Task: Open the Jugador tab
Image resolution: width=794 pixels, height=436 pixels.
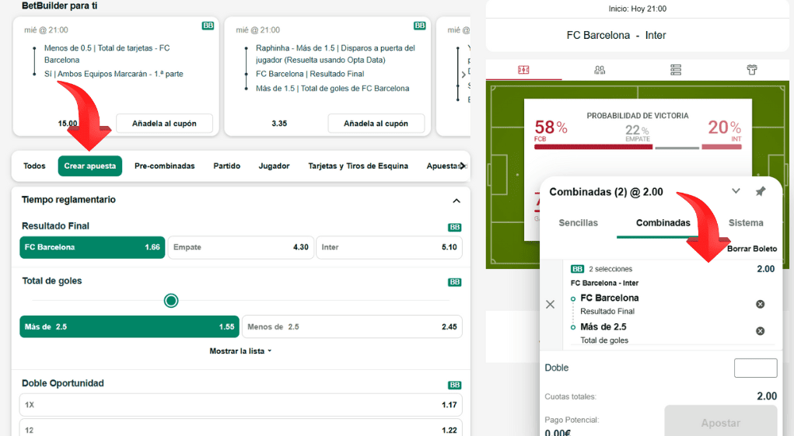Action: pos(274,166)
